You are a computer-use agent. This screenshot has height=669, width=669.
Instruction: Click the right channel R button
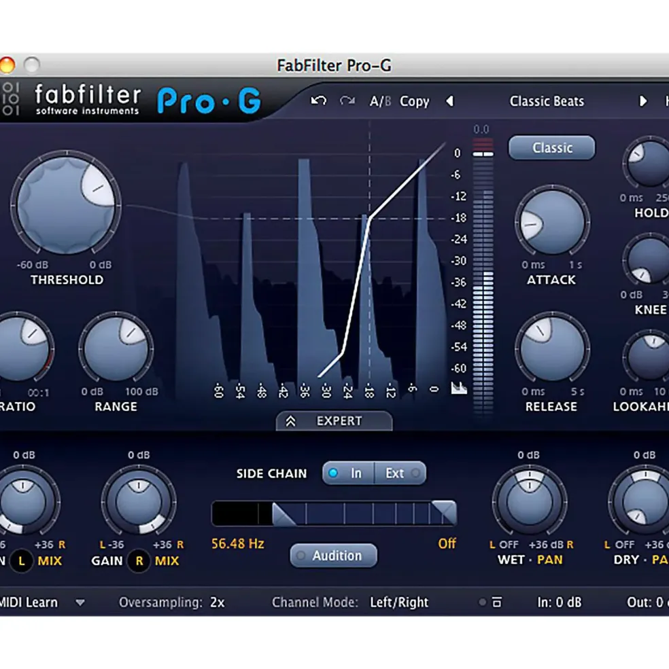pyautogui.click(x=139, y=560)
